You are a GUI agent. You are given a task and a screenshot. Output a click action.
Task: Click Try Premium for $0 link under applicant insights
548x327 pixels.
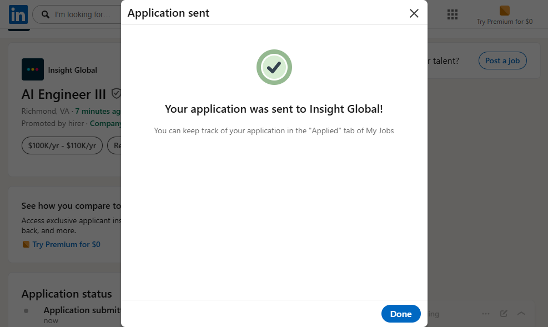click(66, 244)
